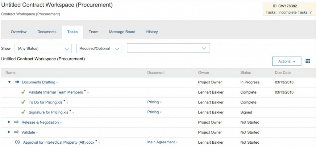Open Pricing document link in Signature row
This screenshot has height=148, width=316.
[153, 112]
